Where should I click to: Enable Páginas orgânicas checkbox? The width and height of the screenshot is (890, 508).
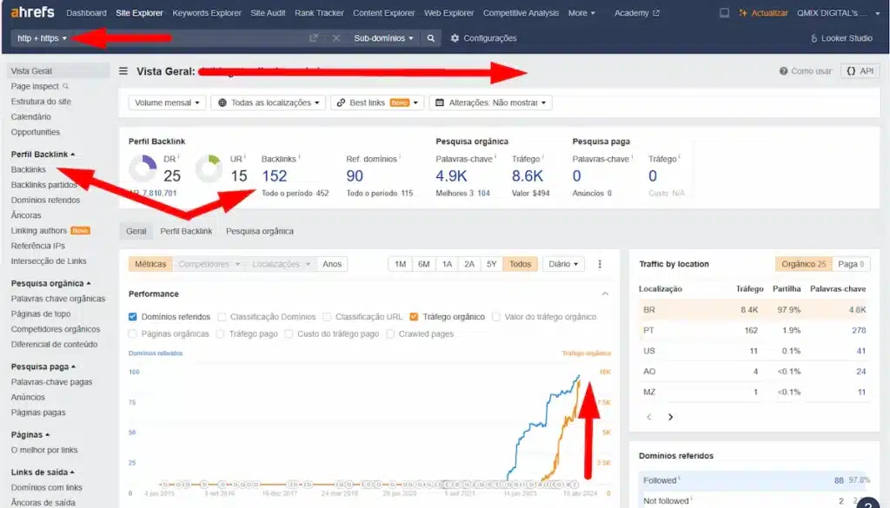click(132, 334)
